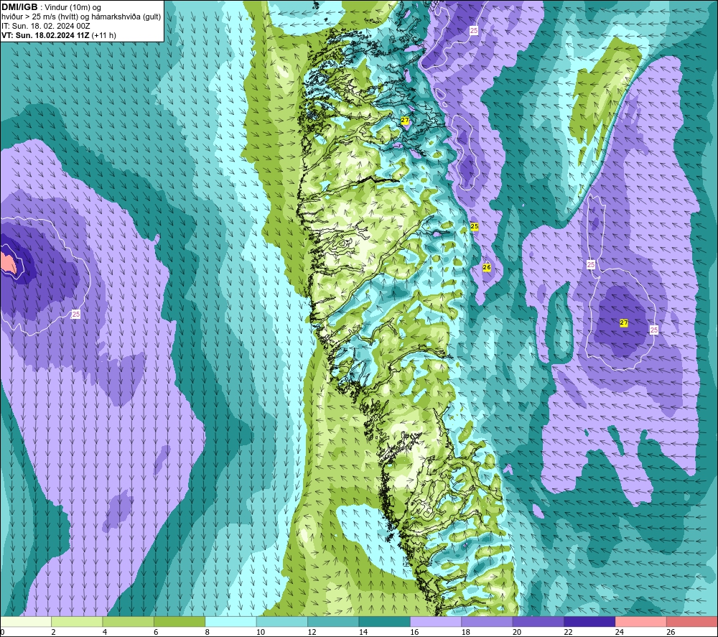Pick the 12–14 m/s teal legend swatch
The height and width of the screenshot is (637, 718).
pos(333,622)
